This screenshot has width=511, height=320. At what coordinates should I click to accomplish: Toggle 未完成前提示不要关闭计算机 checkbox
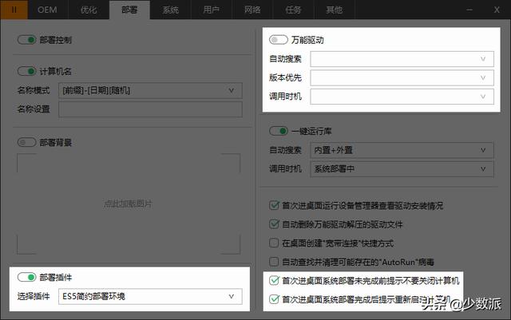[274, 281]
